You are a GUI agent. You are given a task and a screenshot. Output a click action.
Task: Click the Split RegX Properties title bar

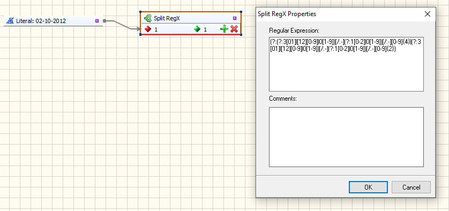coord(346,14)
